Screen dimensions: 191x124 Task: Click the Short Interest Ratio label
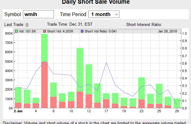[x=144, y=24]
